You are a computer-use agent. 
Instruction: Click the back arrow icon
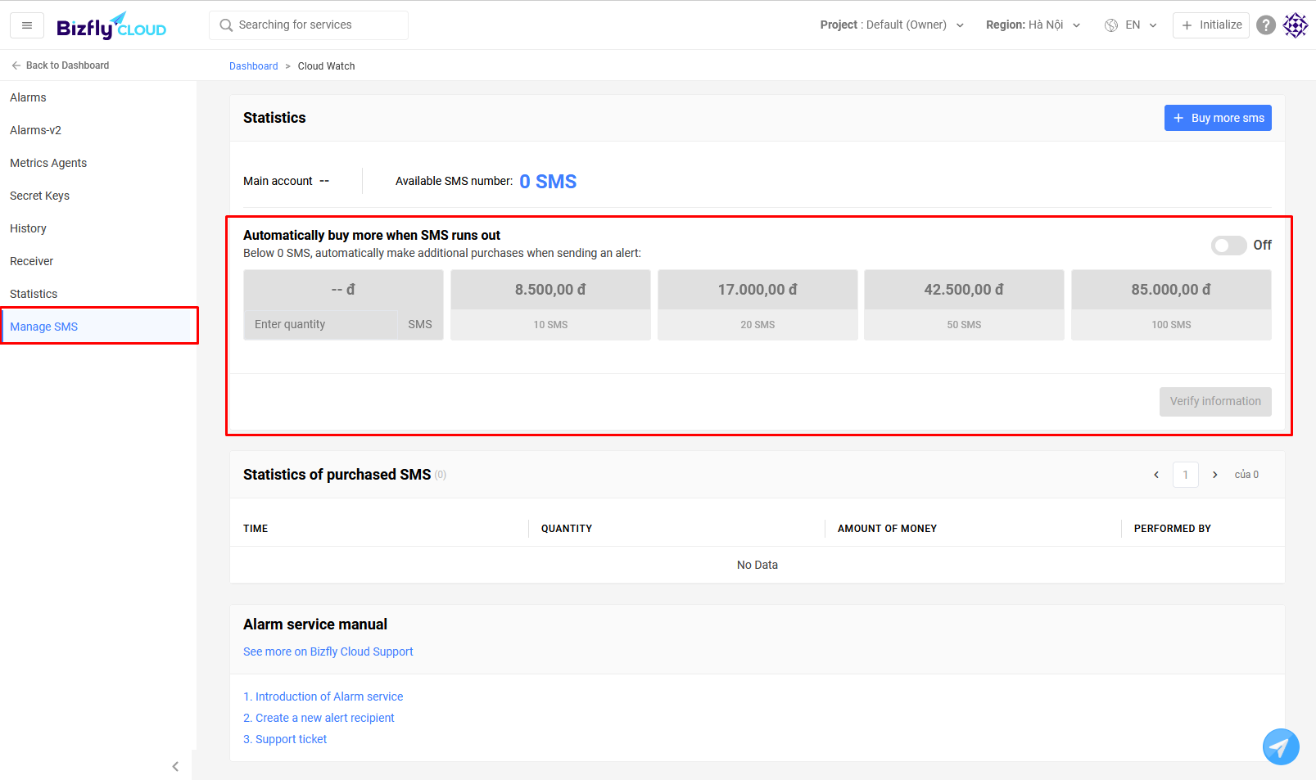[x=16, y=65]
